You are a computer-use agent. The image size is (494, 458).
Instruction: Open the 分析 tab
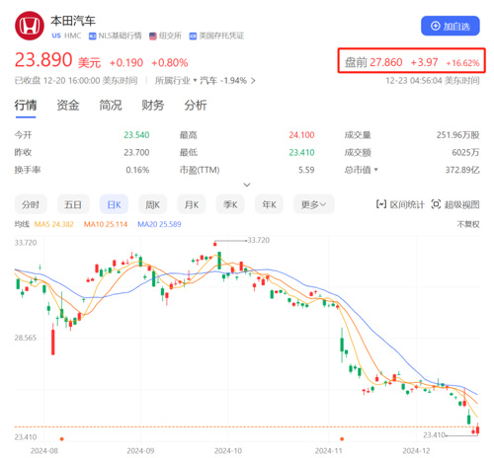click(196, 106)
